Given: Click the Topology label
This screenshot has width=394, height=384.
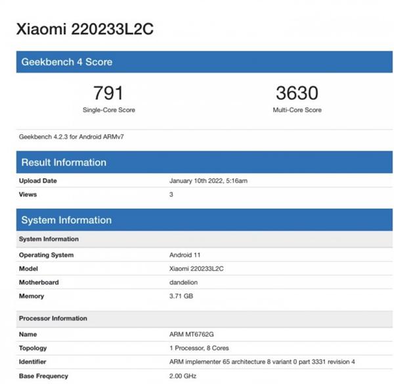Looking at the screenshot, I should coord(33,348).
